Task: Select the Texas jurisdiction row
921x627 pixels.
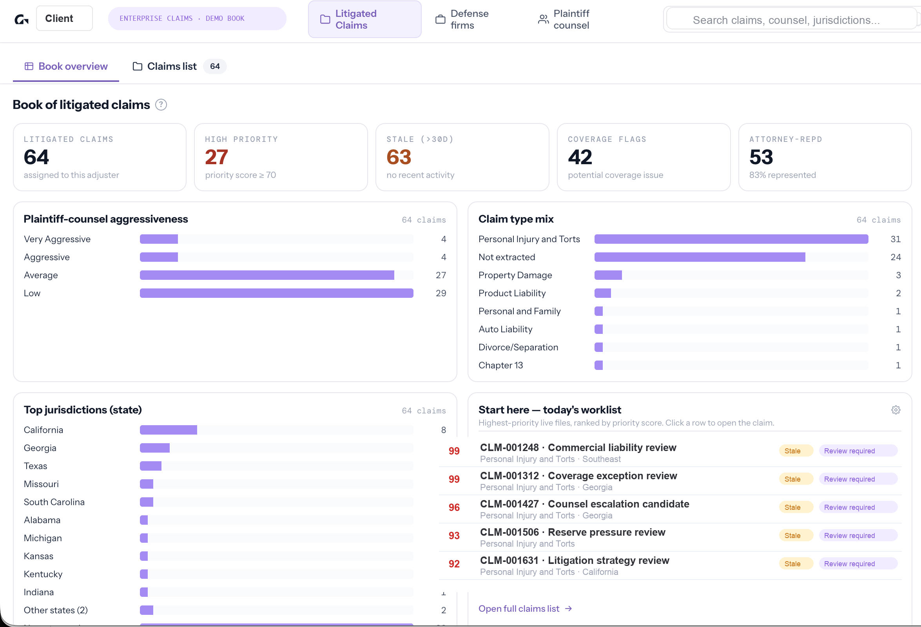Action: click(235, 466)
